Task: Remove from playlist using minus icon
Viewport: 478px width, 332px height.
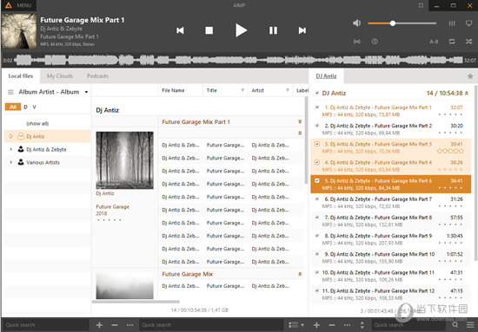Action: point(332,325)
